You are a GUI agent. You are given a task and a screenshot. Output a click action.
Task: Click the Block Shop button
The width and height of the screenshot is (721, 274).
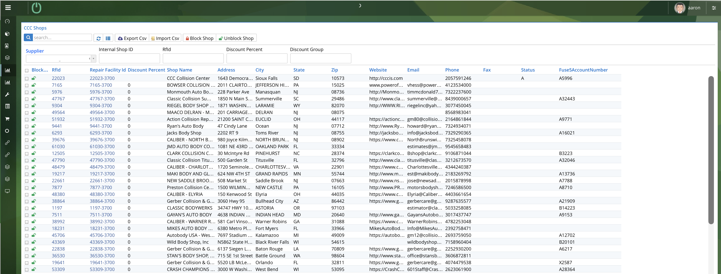(x=200, y=38)
